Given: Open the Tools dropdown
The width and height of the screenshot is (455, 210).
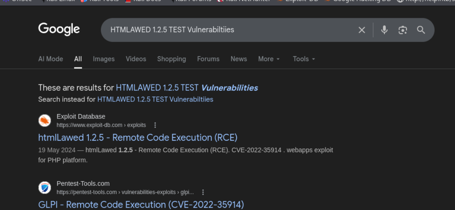Looking at the screenshot, I should pos(304,59).
